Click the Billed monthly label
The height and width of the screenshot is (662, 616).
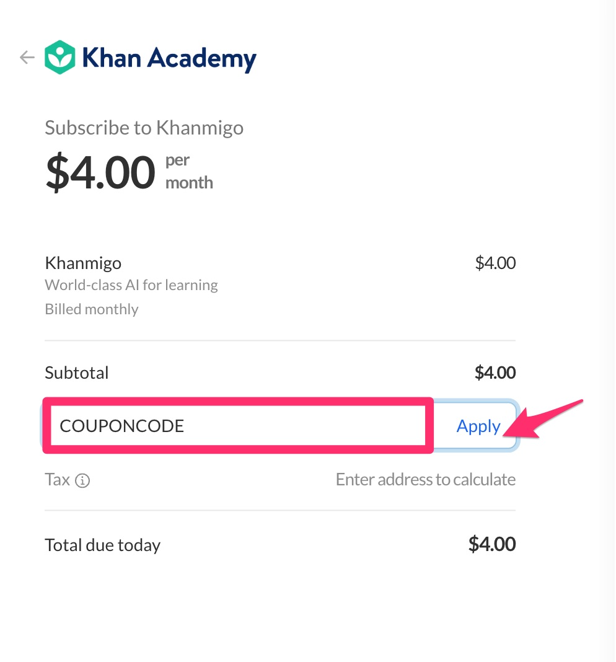tap(92, 309)
